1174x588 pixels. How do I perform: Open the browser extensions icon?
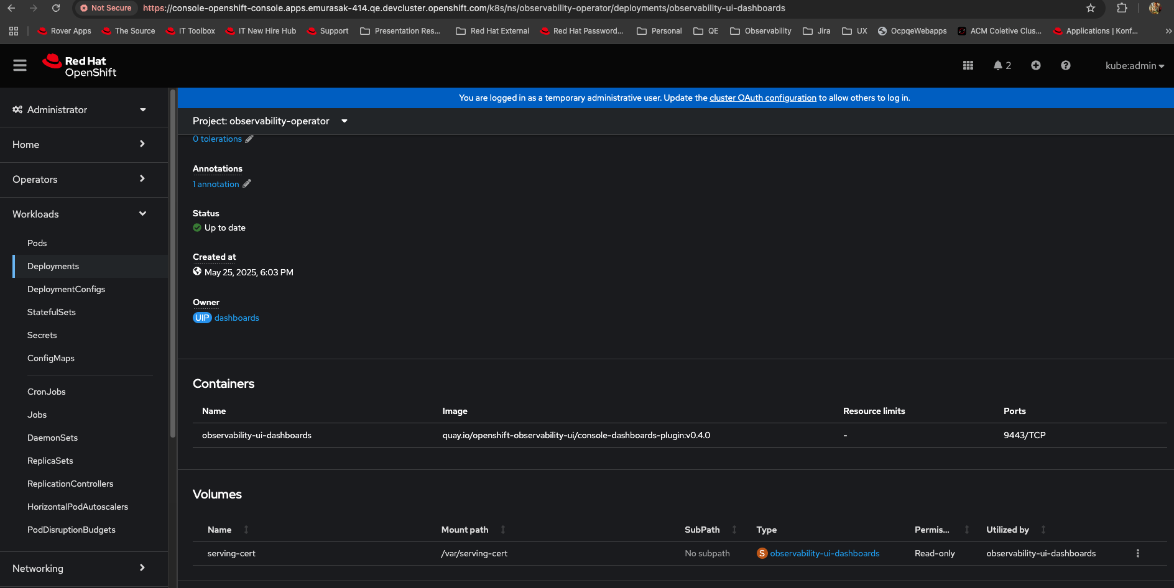(x=1122, y=8)
